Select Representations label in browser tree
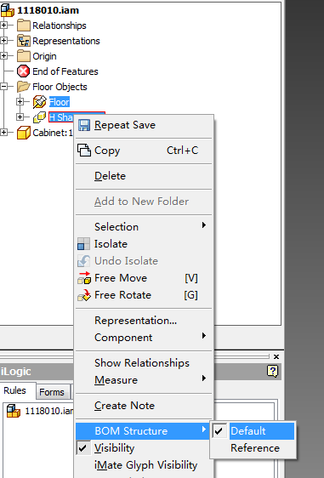Screen dimensions: 324x478 coord(66,41)
